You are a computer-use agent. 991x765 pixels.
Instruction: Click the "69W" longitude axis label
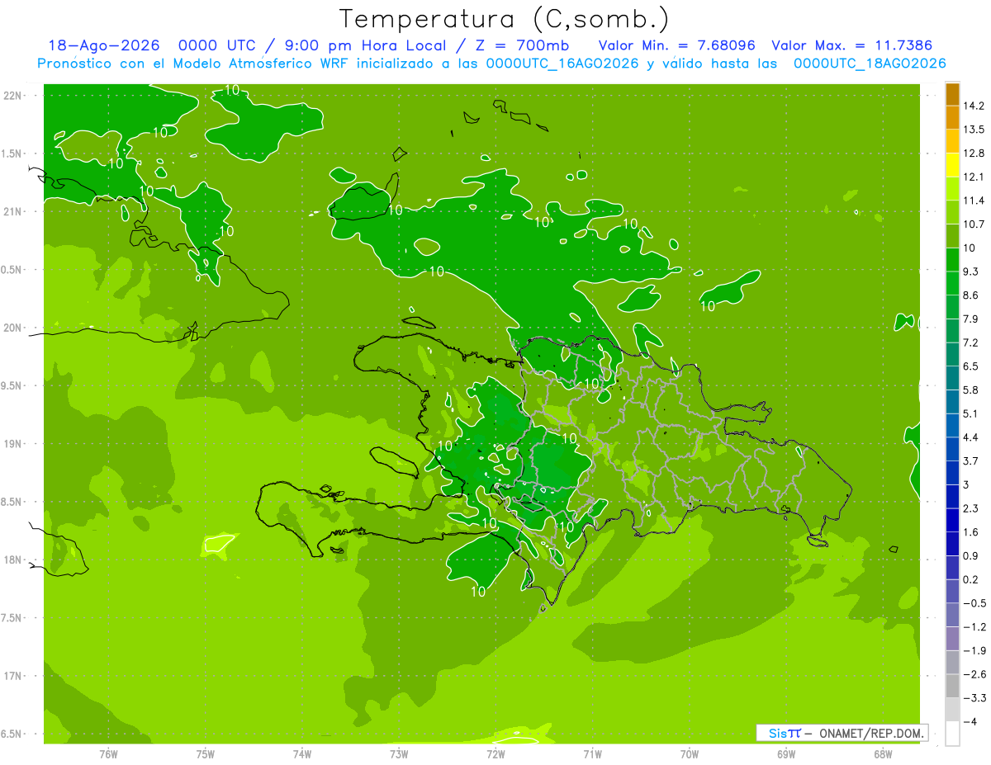click(786, 753)
